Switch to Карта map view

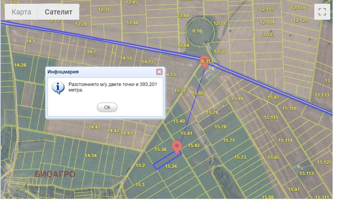click(21, 12)
